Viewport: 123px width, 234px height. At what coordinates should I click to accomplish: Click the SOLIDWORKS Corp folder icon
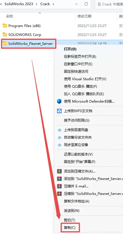pyautogui.click(x=5, y=34)
